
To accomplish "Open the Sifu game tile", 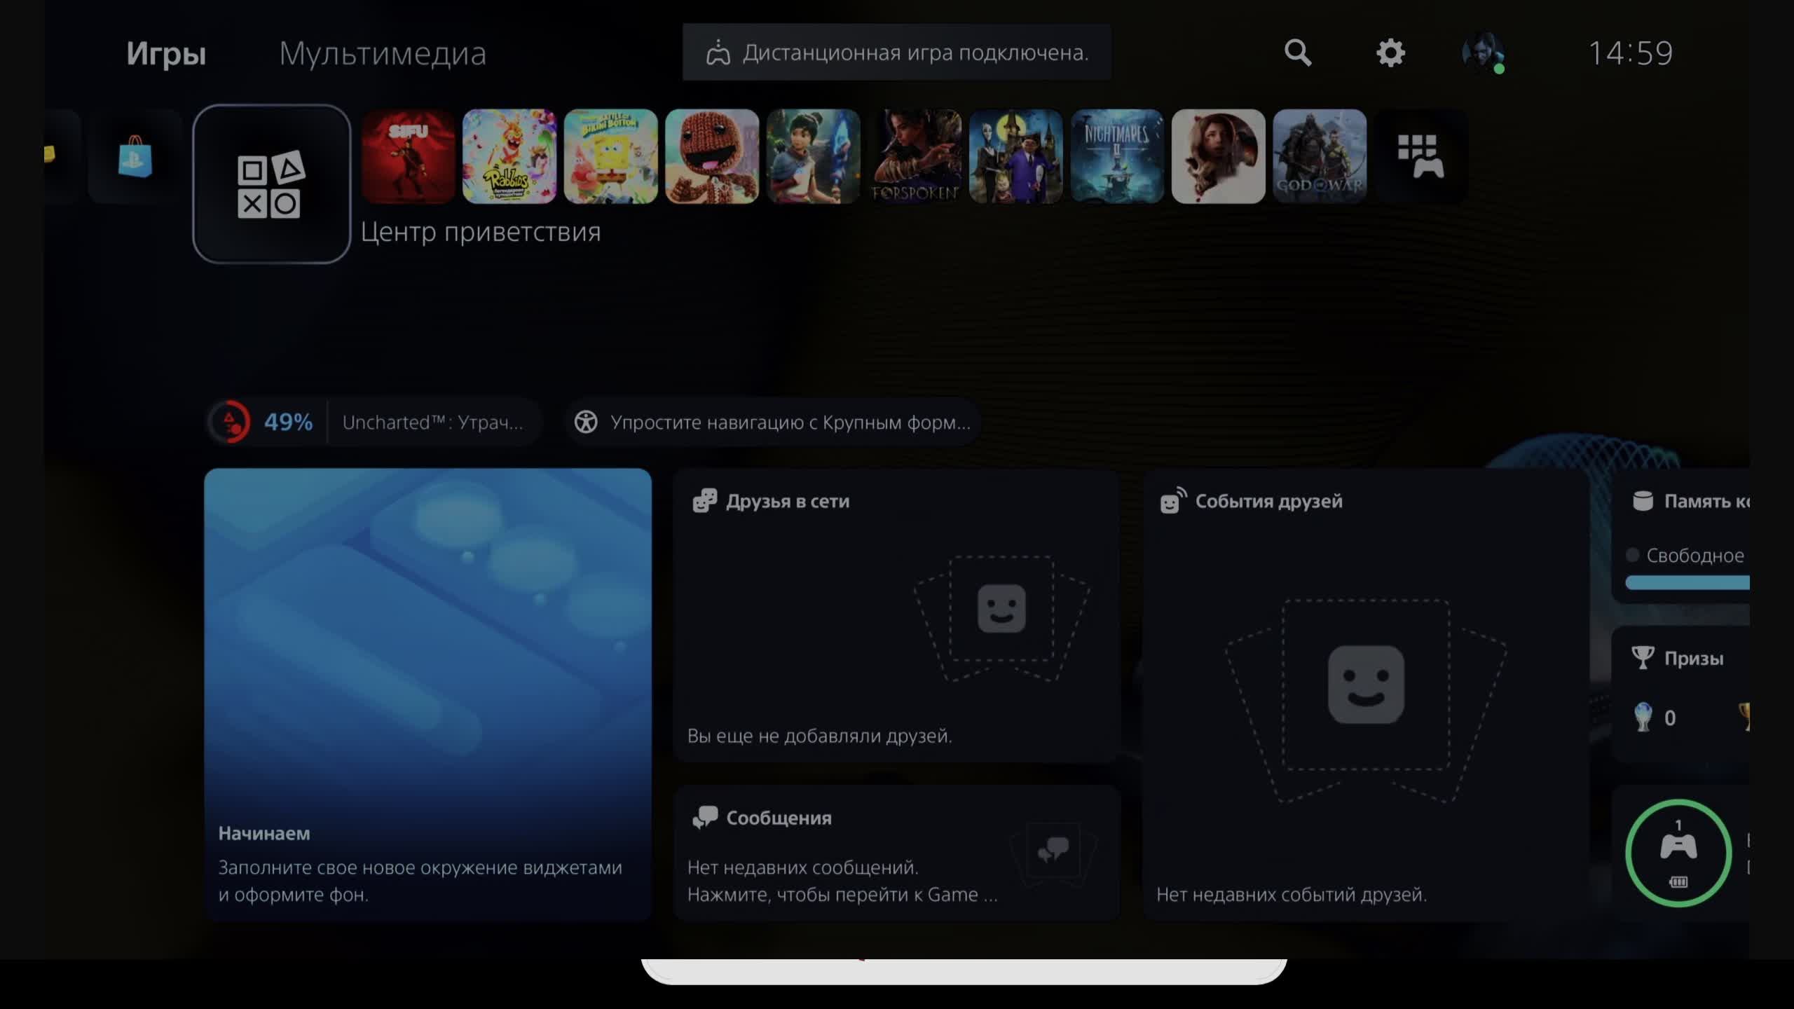I will coord(408,156).
